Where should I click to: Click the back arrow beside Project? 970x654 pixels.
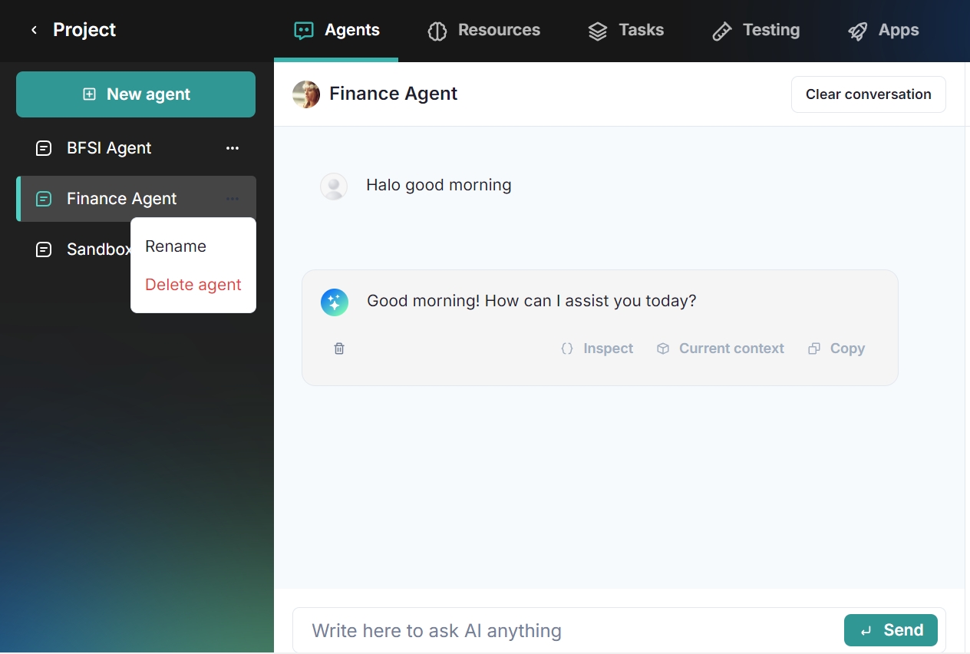34,30
